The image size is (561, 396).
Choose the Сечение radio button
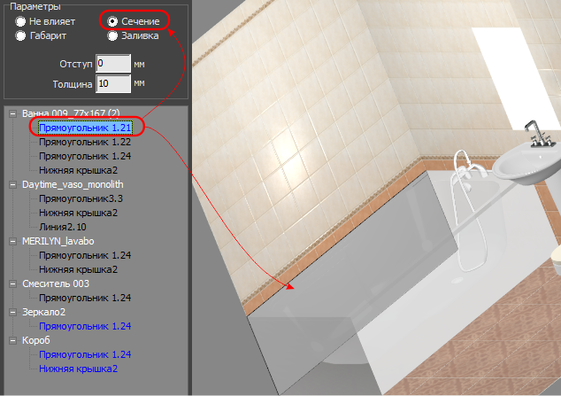tap(112, 20)
